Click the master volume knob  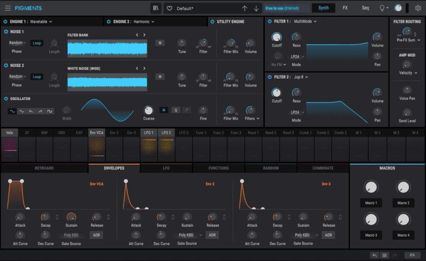tap(398, 8)
